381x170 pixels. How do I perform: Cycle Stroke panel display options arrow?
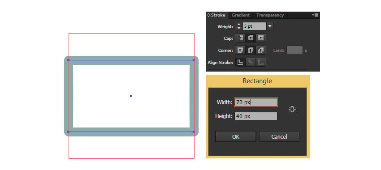point(208,15)
